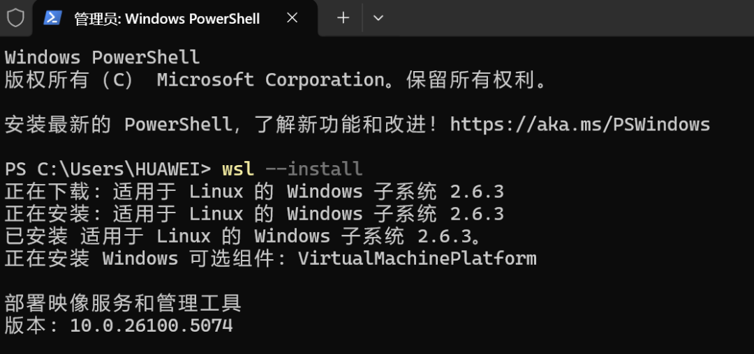Click the VirtualMachinePlatform component name
This screenshot has width=754, height=354.
[x=417, y=259]
